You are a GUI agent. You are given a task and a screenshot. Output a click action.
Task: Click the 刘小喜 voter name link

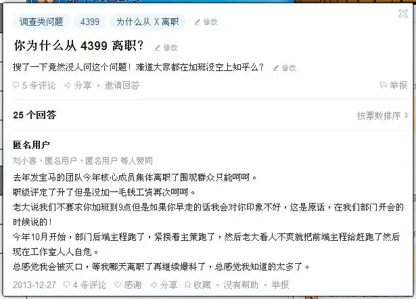coord(24,160)
